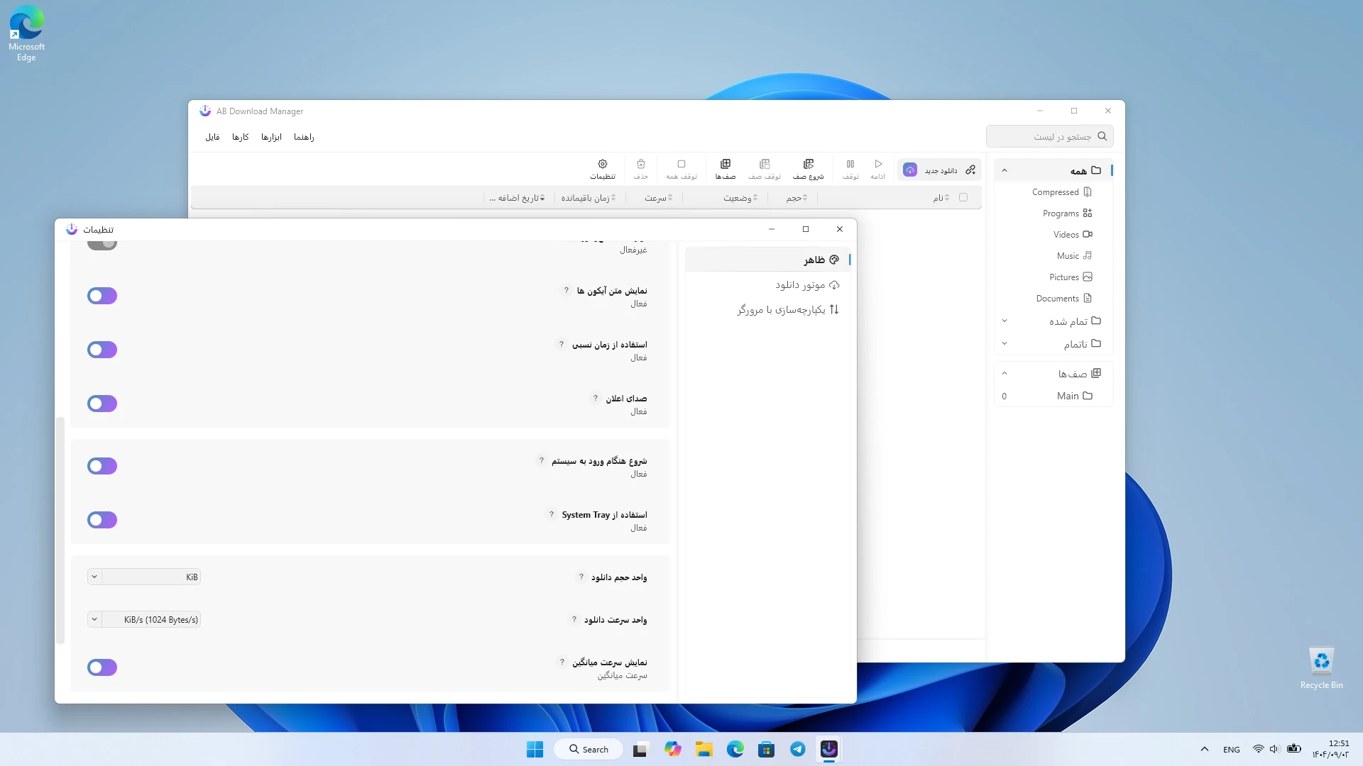Open the KiB/s download speed unit dropdown
The image size is (1363, 766).
tap(144, 619)
